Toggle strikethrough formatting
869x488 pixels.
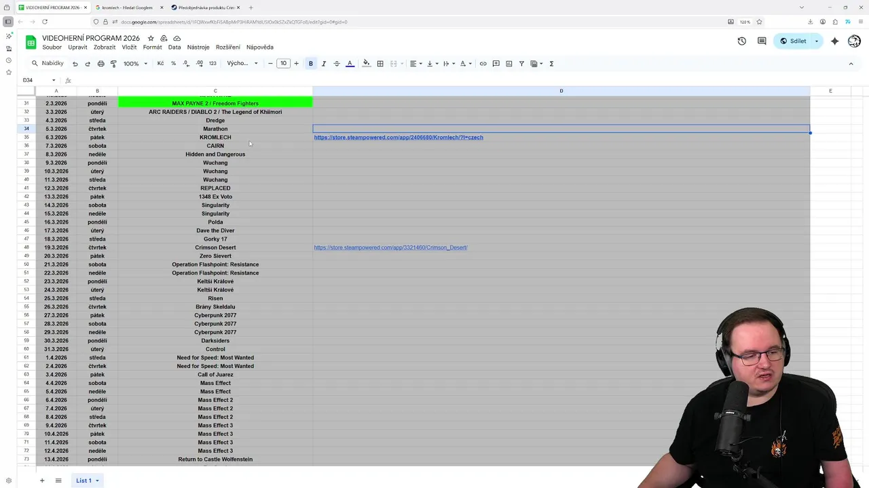(x=337, y=64)
